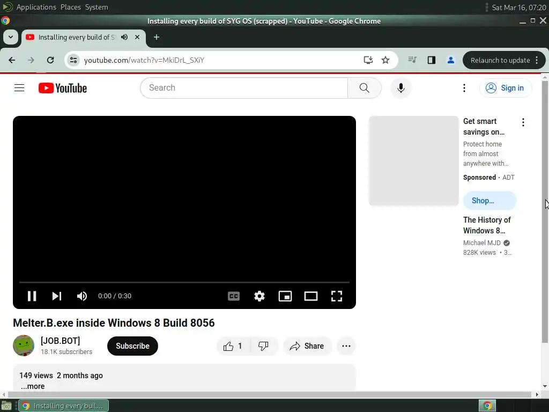Click the horizontal page scrollbar
The image size is (549, 412).
click(270, 394)
